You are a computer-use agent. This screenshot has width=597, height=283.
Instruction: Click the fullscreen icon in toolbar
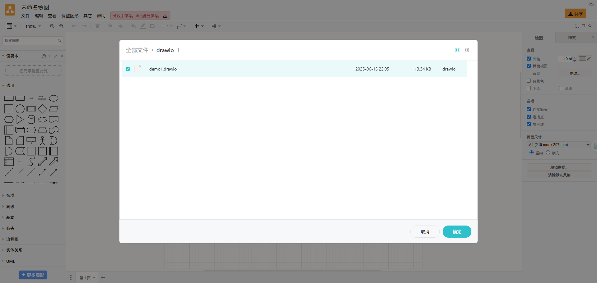577,26
